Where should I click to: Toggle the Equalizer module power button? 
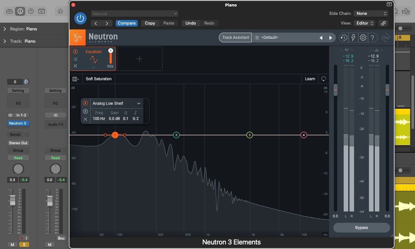(75, 51)
